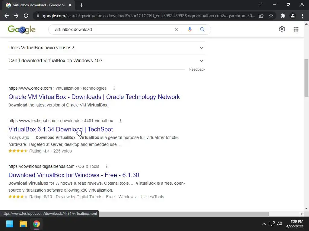Open the Chrome profile avatar icon
Screen dimensions: 309x231
tap(293, 16)
